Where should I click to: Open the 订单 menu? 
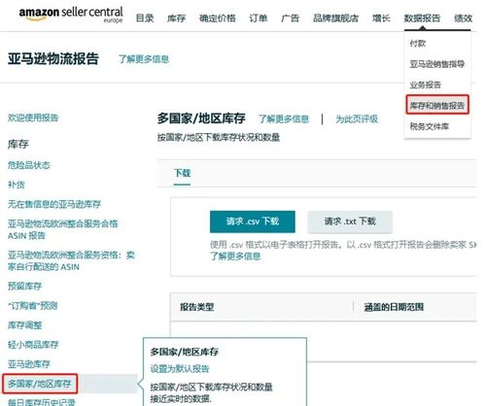coord(259,18)
